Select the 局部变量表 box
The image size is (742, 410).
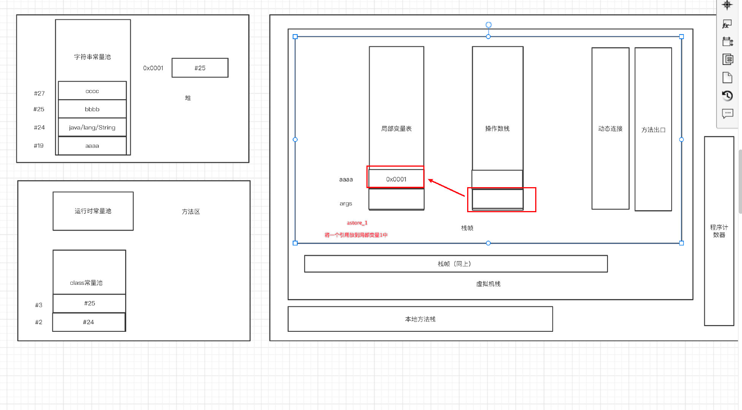(x=396, y=128)
